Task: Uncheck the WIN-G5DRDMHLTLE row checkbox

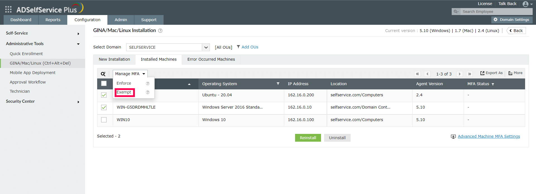Action: [x=104, y=107]
